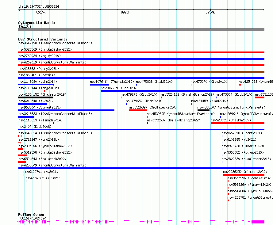Click the nsv4269019 (gnomADStructuralVariants) label
Viewport: 273px width, 225px height.
(52, 62)
